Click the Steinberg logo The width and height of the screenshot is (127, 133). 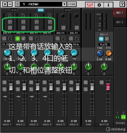[116, 129]
